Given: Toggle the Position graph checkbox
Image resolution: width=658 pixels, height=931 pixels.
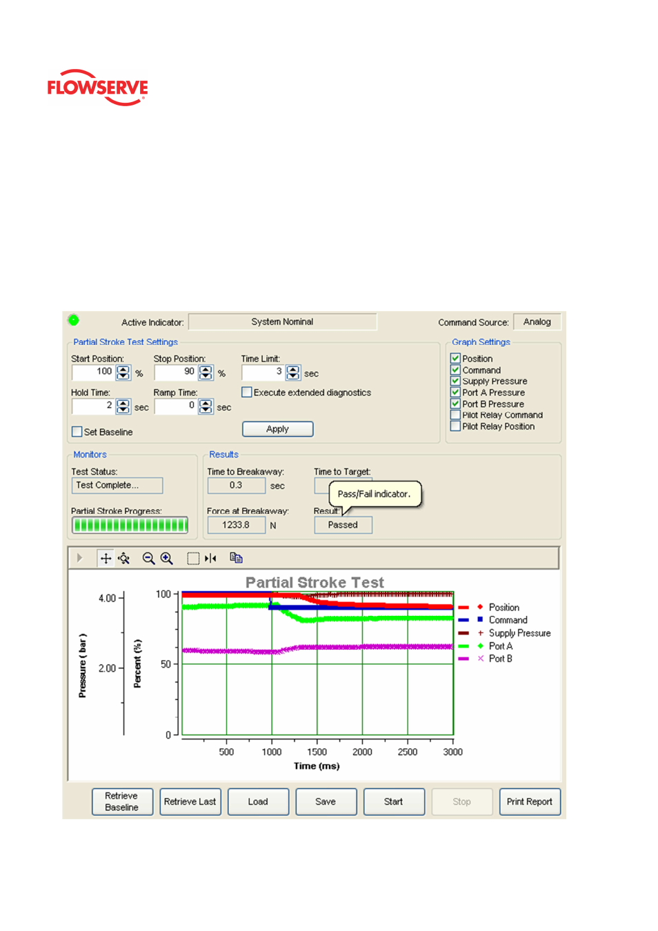Looking at the screenshot, I should coord(455,359).
